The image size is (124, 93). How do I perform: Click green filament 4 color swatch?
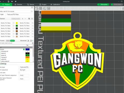coord(17,26)
